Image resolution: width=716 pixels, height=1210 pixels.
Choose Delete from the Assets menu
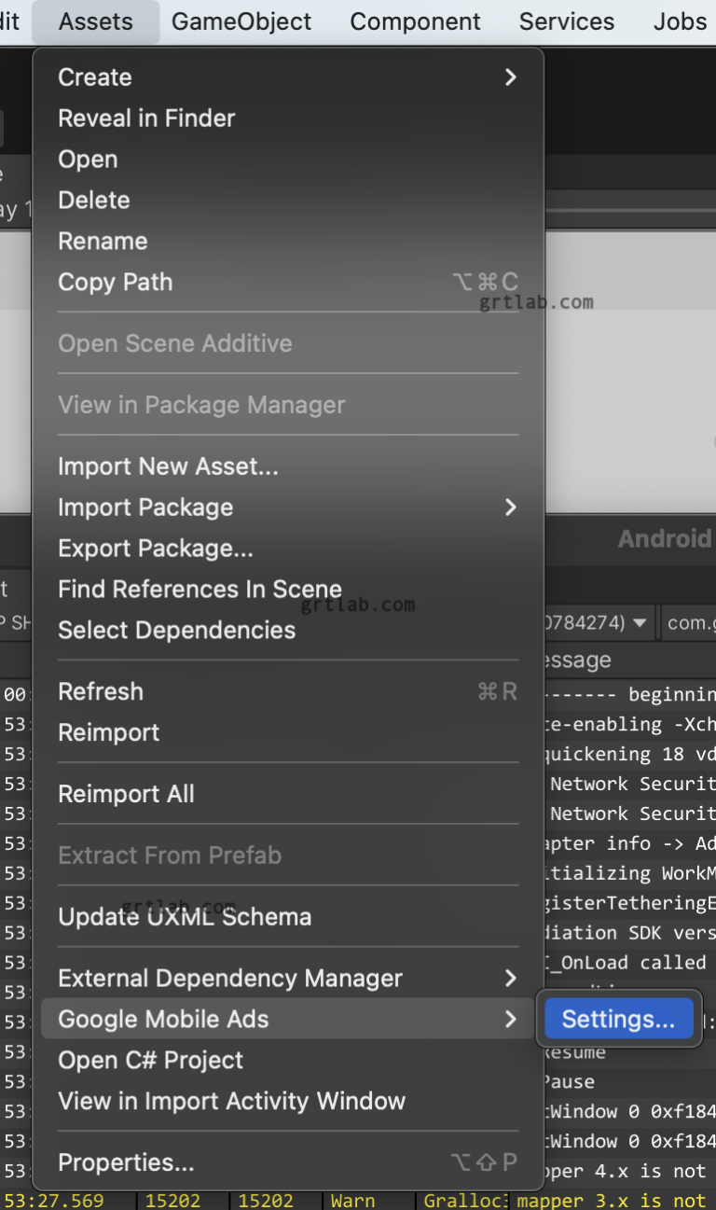pos(288,201)
